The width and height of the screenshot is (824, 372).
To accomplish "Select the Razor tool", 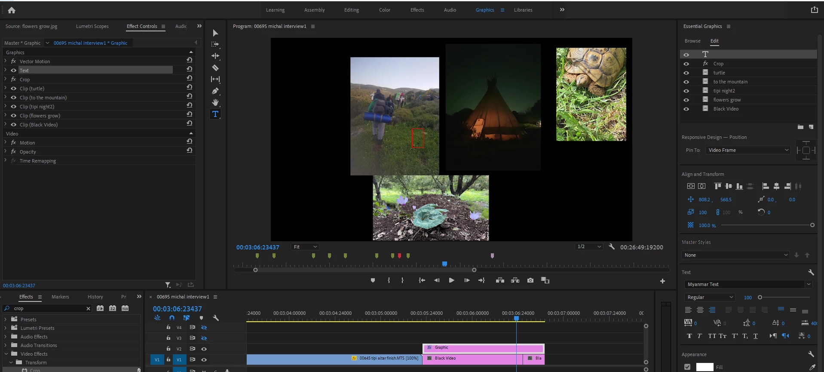I will click(x=215, y=68).
